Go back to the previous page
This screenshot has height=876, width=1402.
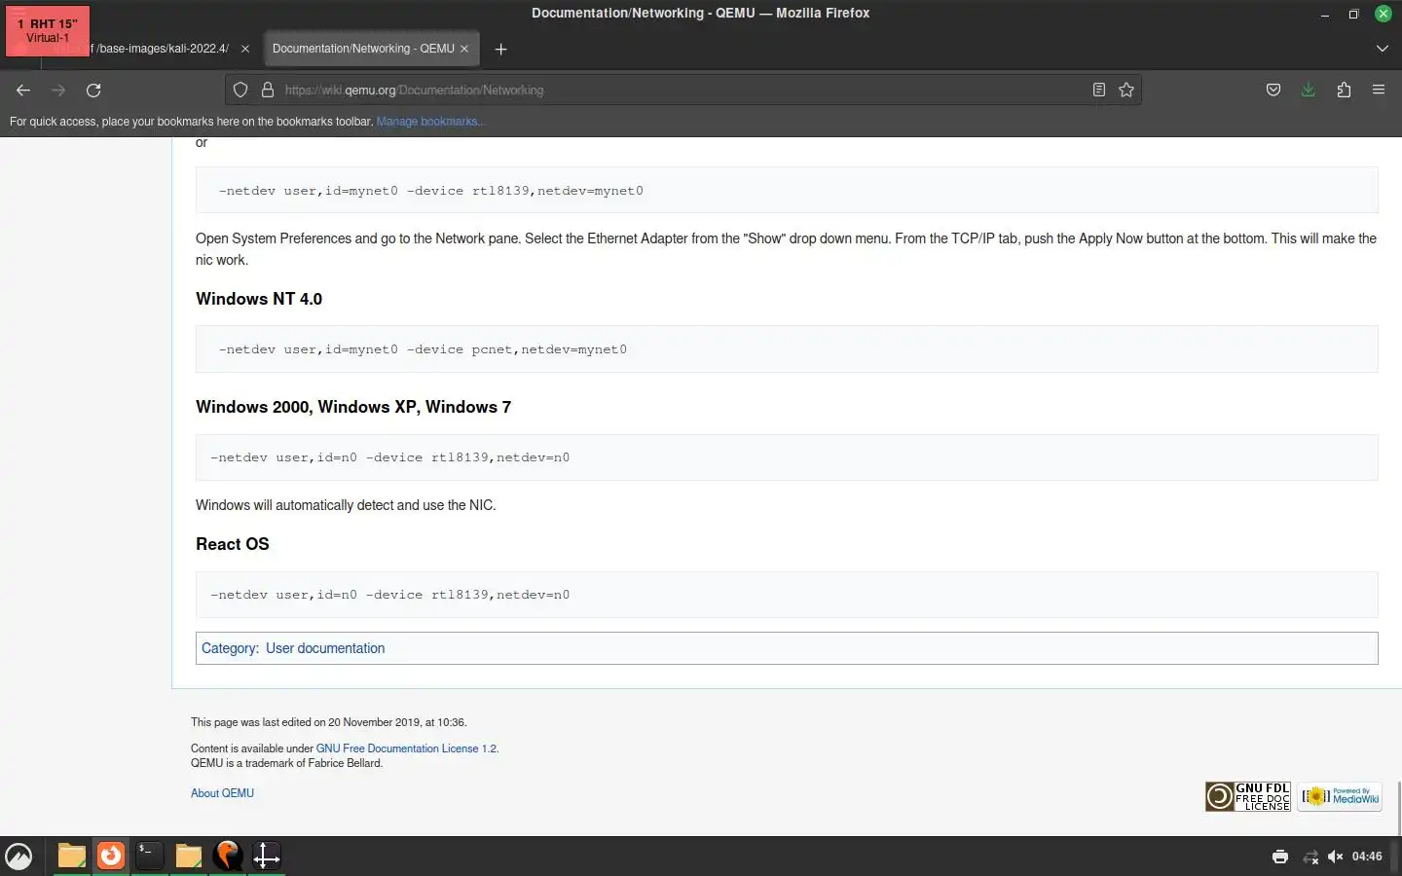point(23,90)
